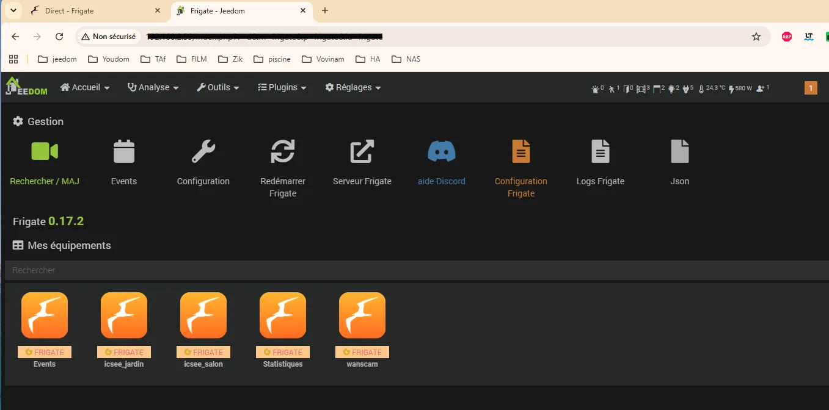Open the Configuration wrench icon

point(203,151)
